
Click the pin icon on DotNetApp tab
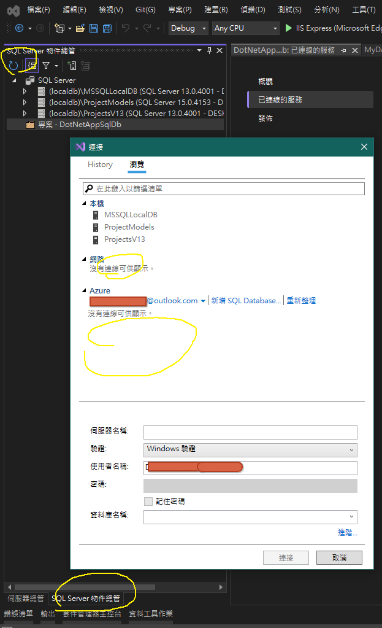pos(343,50)
